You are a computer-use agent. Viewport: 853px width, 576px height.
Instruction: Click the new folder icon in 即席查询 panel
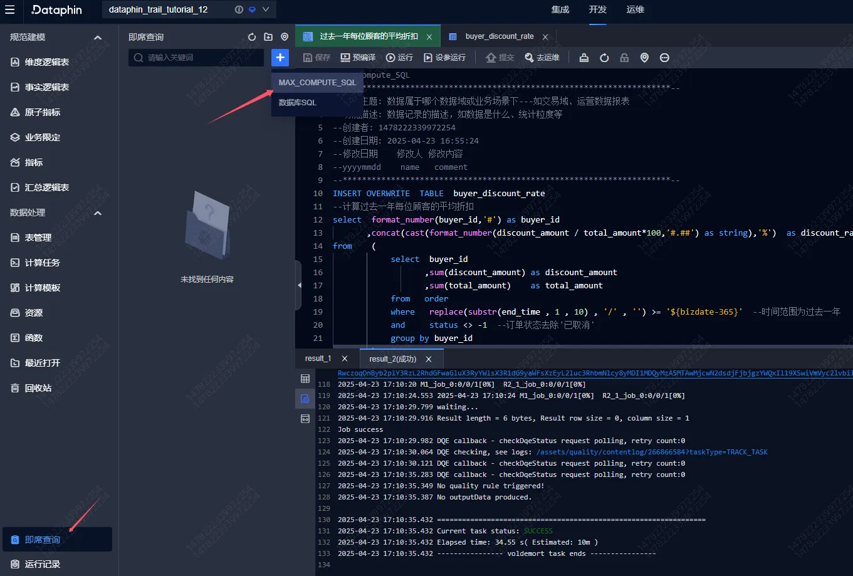pos(268,37)
